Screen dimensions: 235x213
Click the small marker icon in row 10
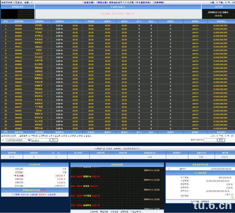pyautogui.click(x=48, y=58)
